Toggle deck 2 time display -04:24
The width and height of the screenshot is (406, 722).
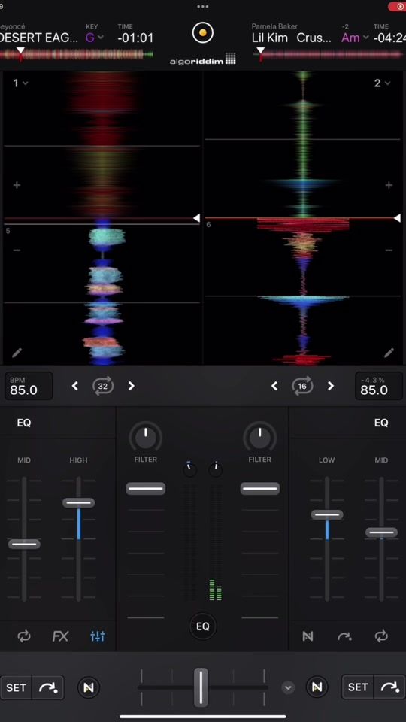389,38
